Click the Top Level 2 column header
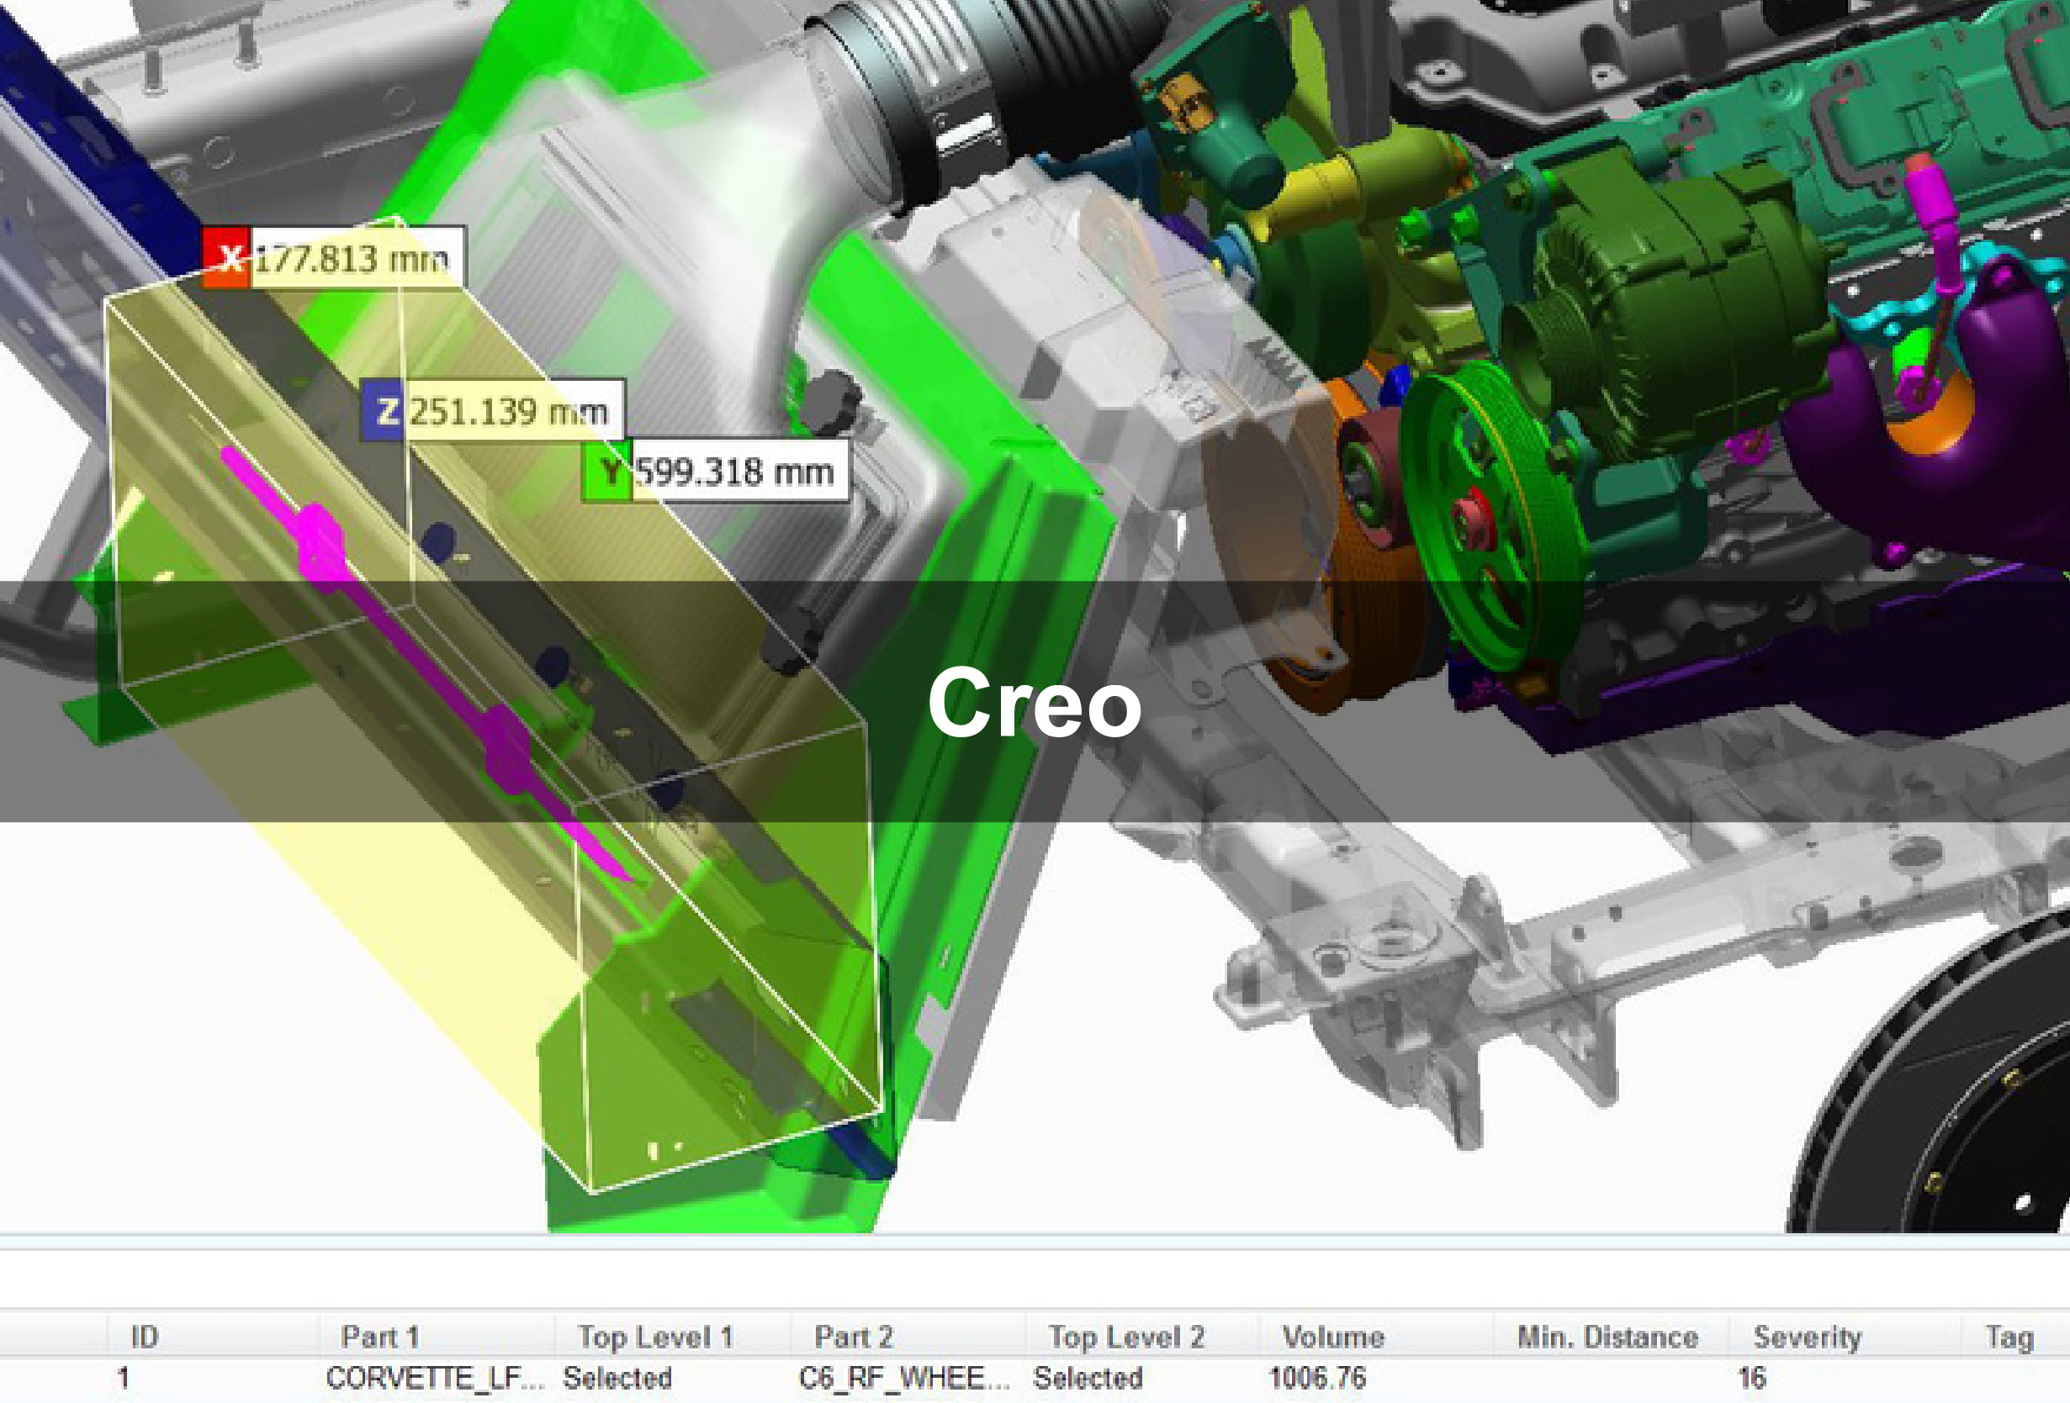The height and width of the screenshot is (1403, 2070). click(x=1127, y=1337)
